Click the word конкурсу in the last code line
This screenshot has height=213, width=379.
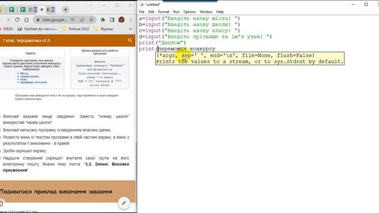203,49
